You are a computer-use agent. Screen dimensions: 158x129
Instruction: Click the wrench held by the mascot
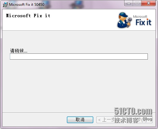(x=129, y=22)
